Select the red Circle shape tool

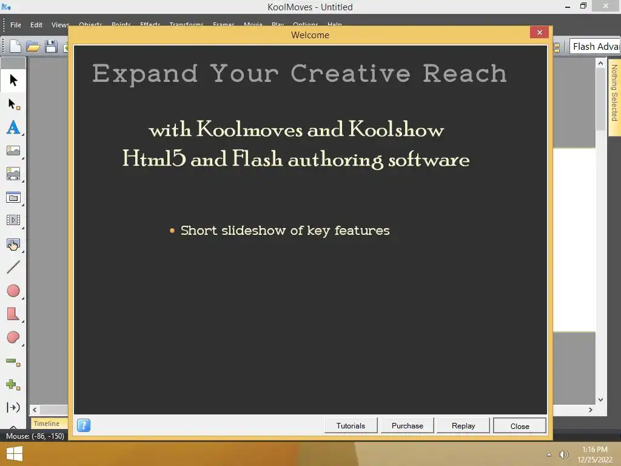[x=13, y=291]
